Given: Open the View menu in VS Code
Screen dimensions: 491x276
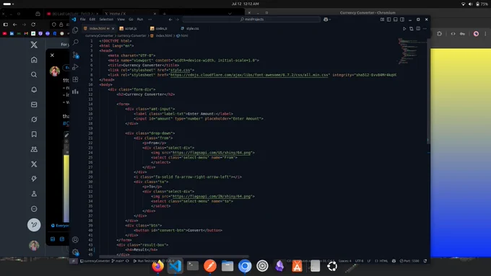Looking at the screenshot, I should click(x=121, y=19).
